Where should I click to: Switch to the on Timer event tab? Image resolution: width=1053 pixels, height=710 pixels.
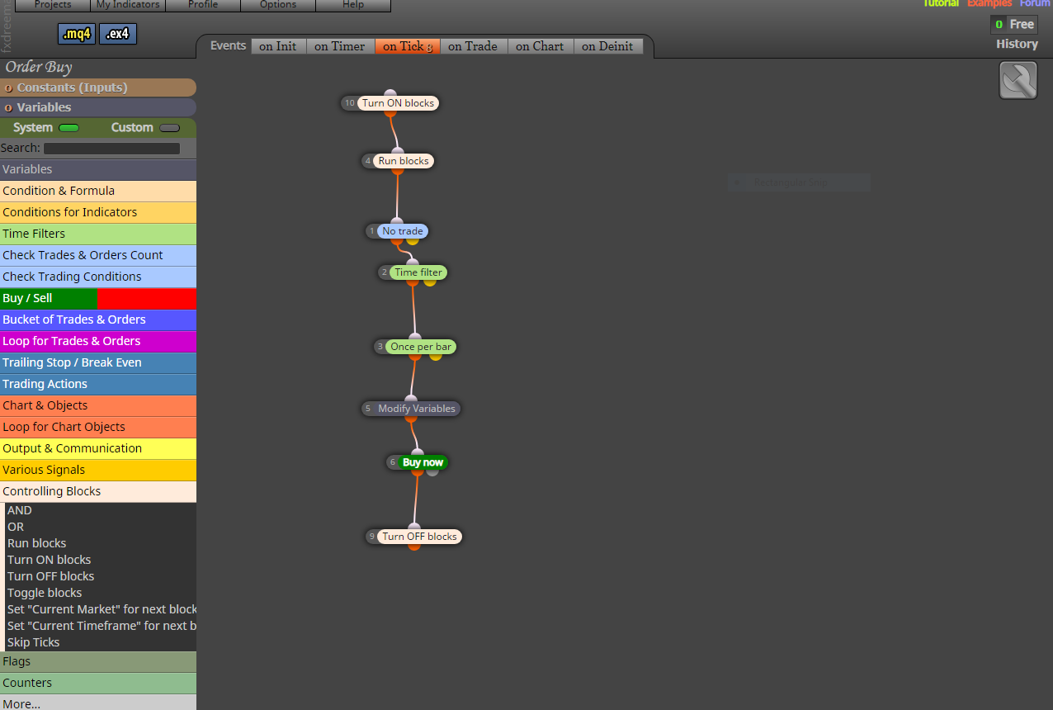pyautogui.click(x=340, y=46)
